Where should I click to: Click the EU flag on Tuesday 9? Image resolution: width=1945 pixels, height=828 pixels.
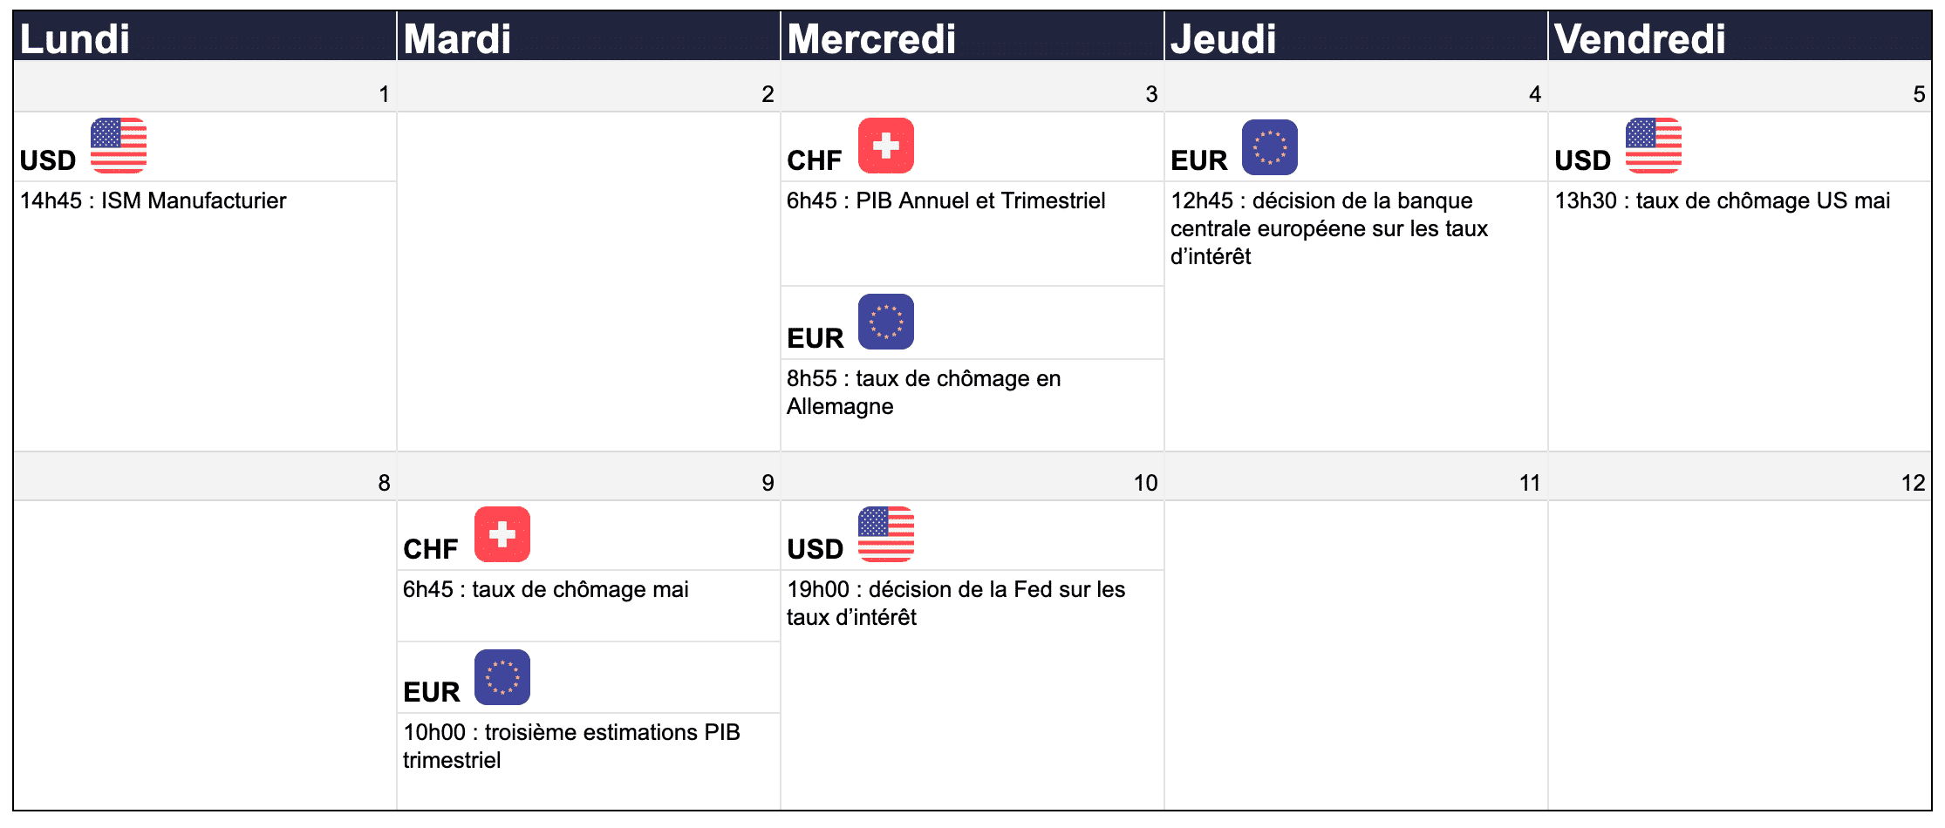[502, 677]
